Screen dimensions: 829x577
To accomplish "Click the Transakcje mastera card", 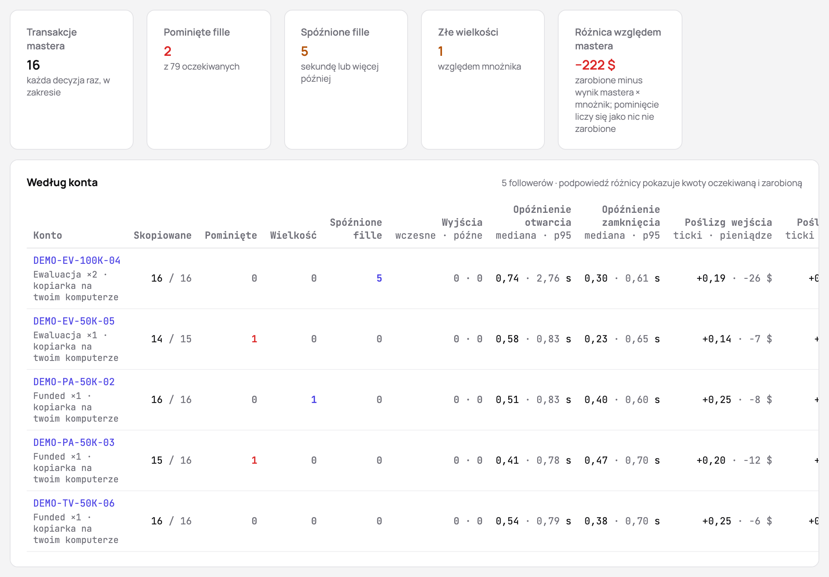I will point(72,80).
